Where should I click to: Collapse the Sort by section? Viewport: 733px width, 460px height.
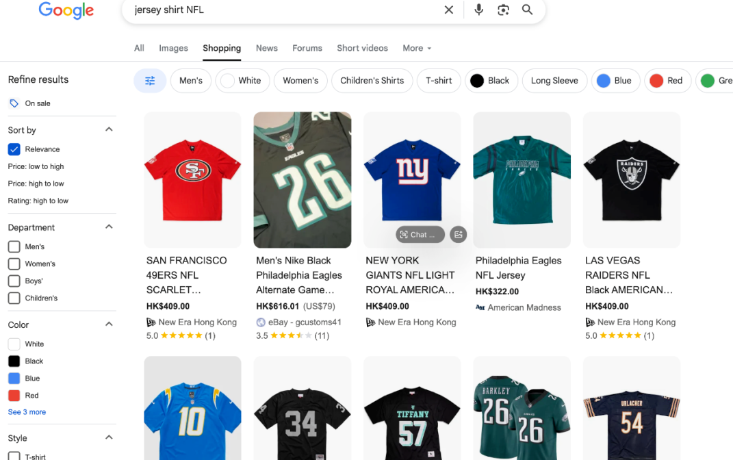click(x=109, y=129)
